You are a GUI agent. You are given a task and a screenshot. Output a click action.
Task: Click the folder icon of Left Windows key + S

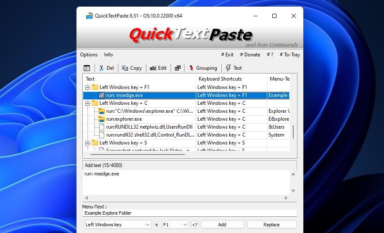pyautogui.click(x=95, y=143)
